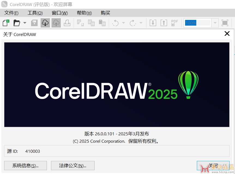Click the 系统信息(S)... button

click(x=25, y=166)
